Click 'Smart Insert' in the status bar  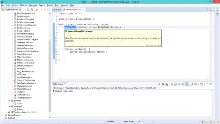128,122
